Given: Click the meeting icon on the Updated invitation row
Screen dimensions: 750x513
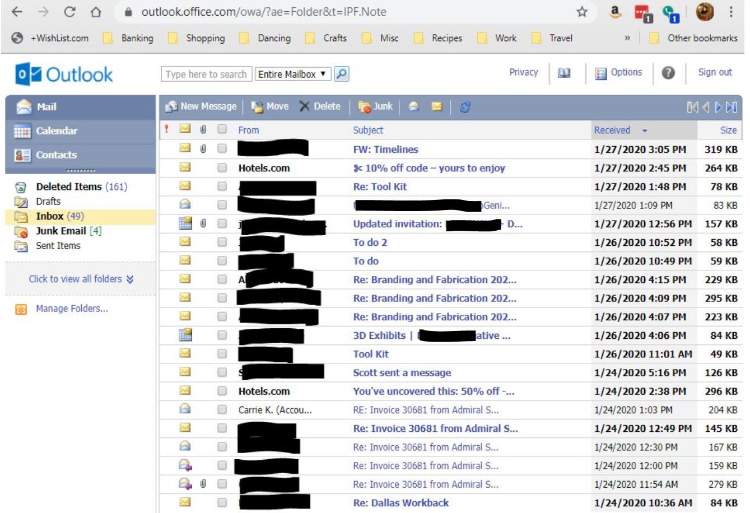Looking at the screenshot, I should click(185, 223).
